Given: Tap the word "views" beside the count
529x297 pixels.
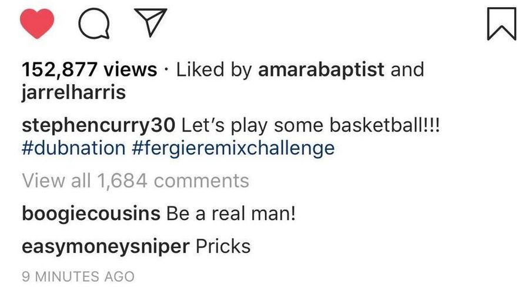Looking at the screenshot, I should click(x=130, y=70).
